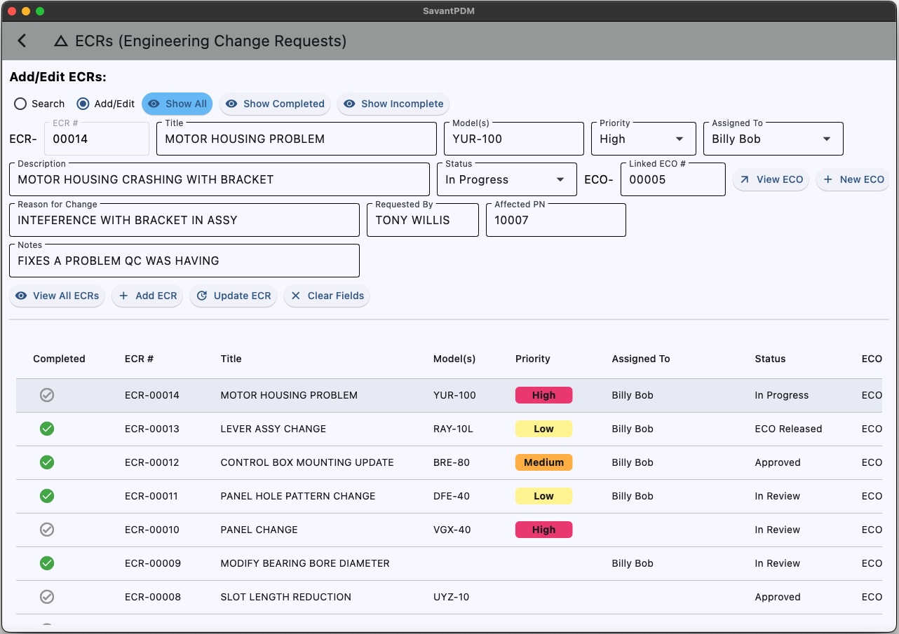Open the Status dropdown
The height and width of the screenshot is (634, 899).
[x=506, y=179]
